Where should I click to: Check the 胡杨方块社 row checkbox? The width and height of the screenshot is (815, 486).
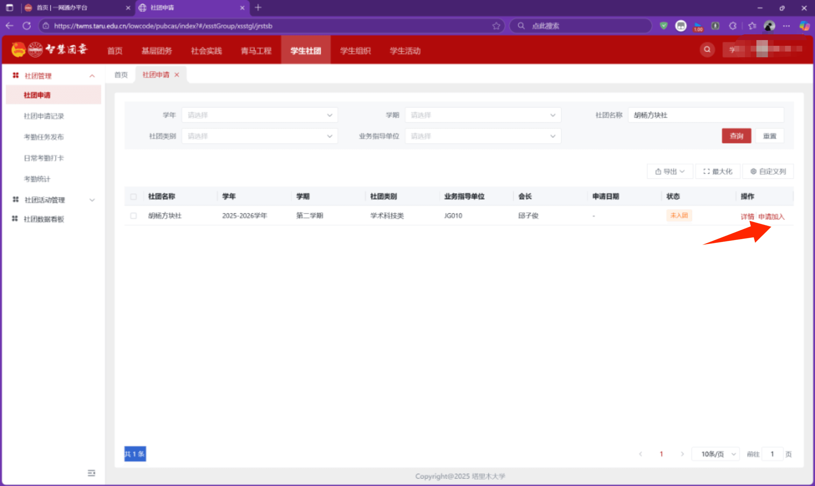133,216
